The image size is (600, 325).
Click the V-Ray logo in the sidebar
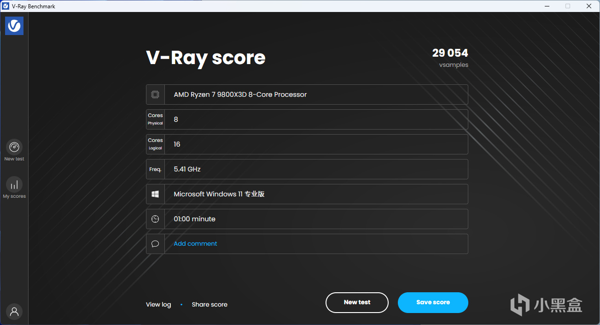14,26
